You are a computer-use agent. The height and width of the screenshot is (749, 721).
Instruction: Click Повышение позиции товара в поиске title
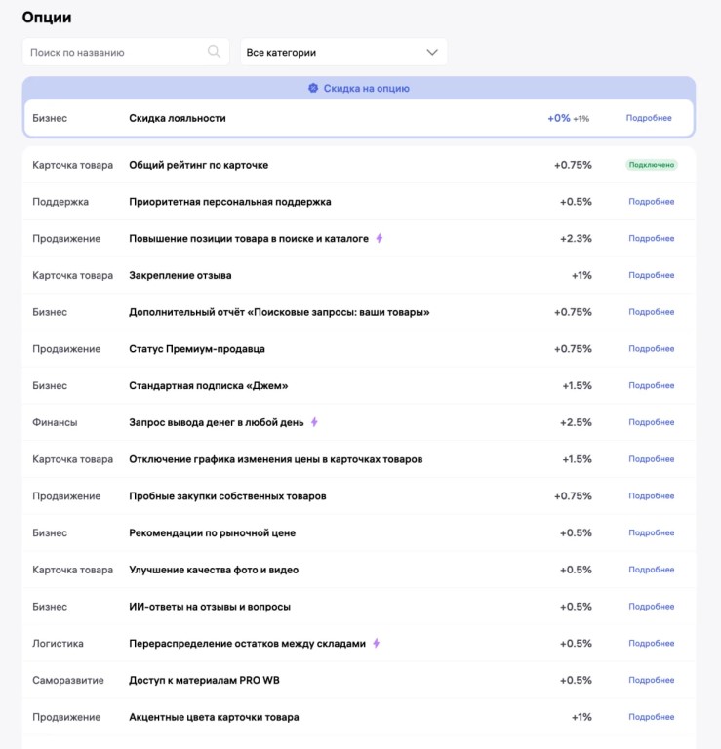pos(249,238)
